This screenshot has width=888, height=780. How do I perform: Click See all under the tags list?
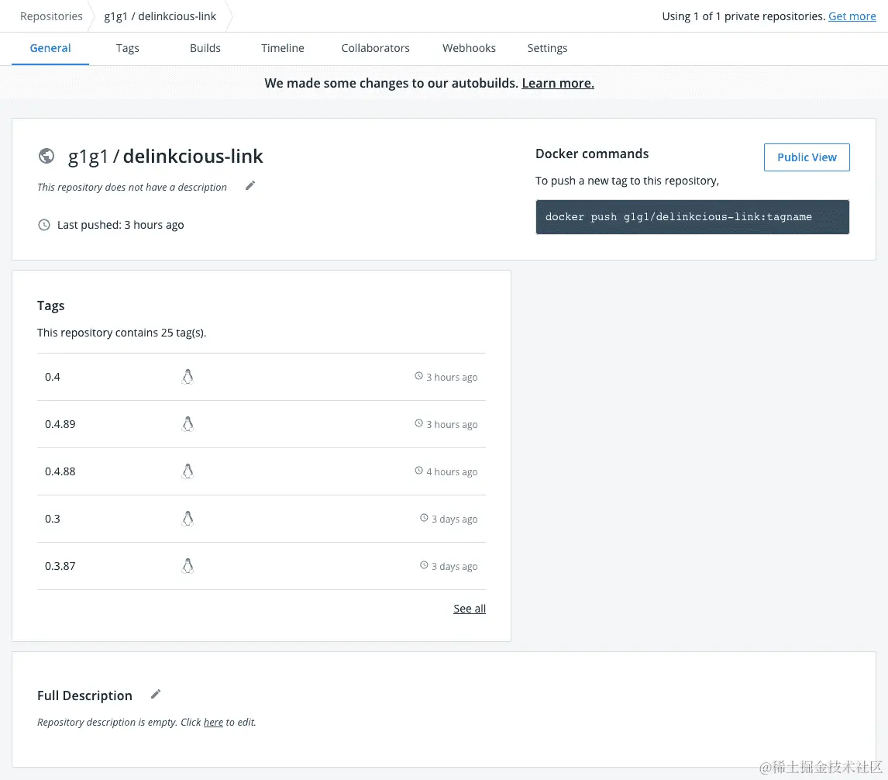pyautogui.click(x=470, y=609)
